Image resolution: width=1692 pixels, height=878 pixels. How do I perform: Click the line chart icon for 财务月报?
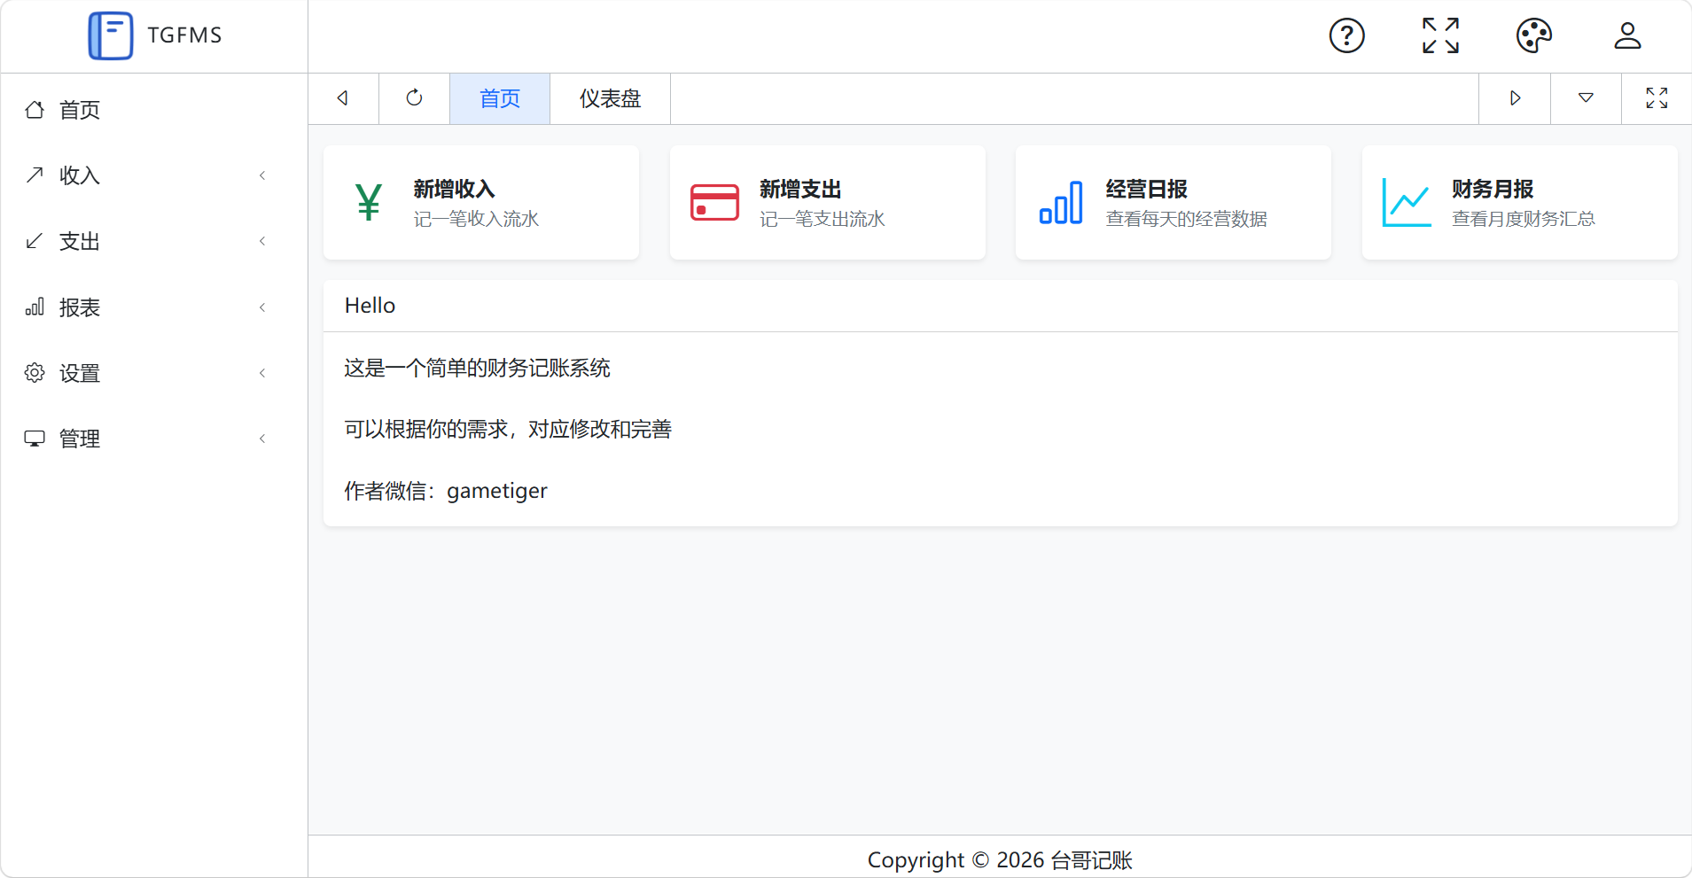[1407, 203]
